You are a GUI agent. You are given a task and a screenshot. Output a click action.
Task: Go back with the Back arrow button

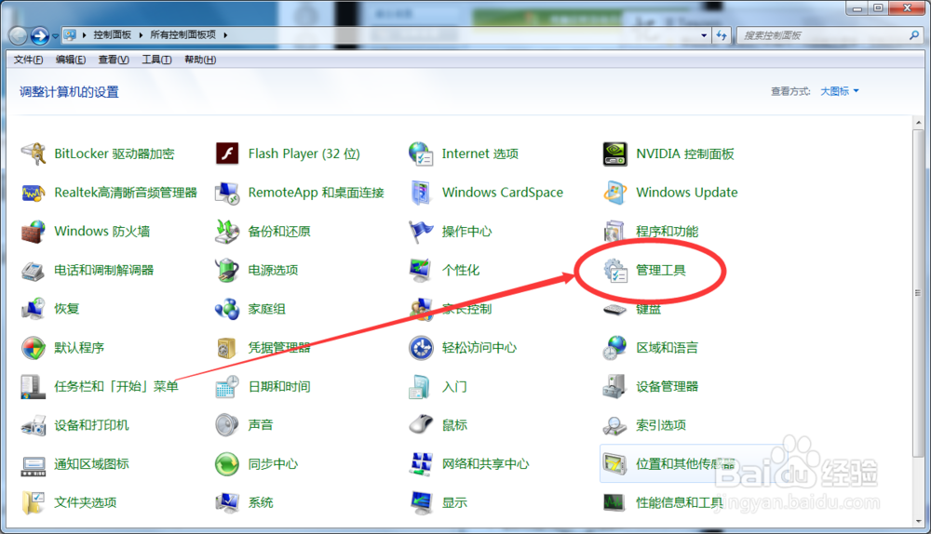click(x=18, y=36)
